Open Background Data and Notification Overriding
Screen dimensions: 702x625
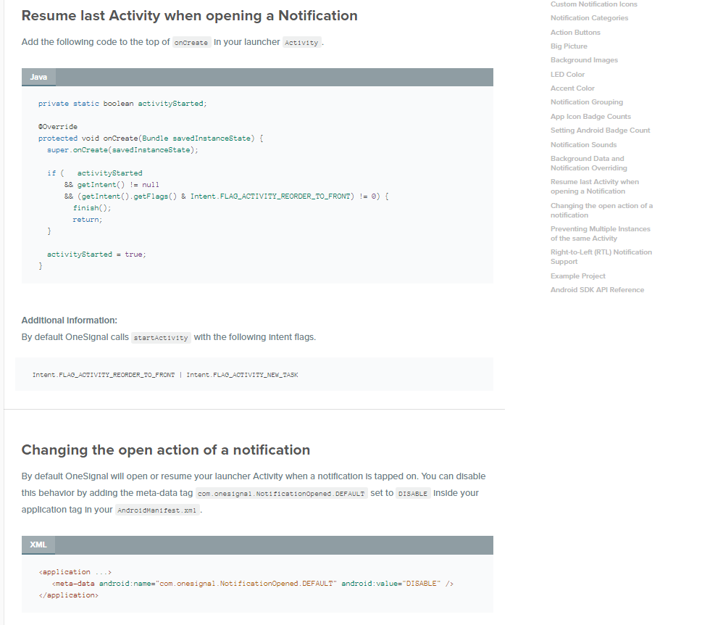pos(589,162)
